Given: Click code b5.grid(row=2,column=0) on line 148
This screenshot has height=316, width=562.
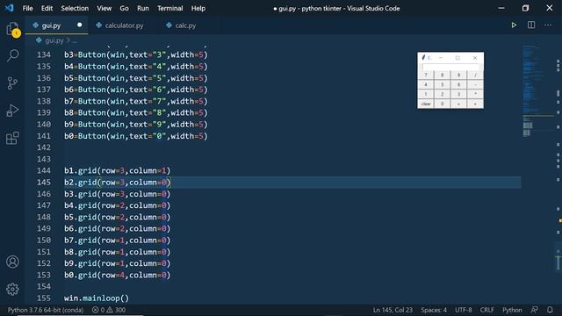Looking at the screenshot, I should (x=118, y=217).
